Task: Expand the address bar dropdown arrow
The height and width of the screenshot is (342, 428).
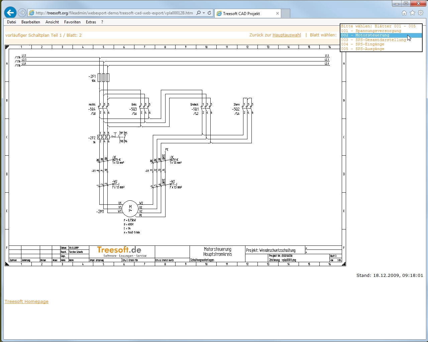Action: (204, 13)
